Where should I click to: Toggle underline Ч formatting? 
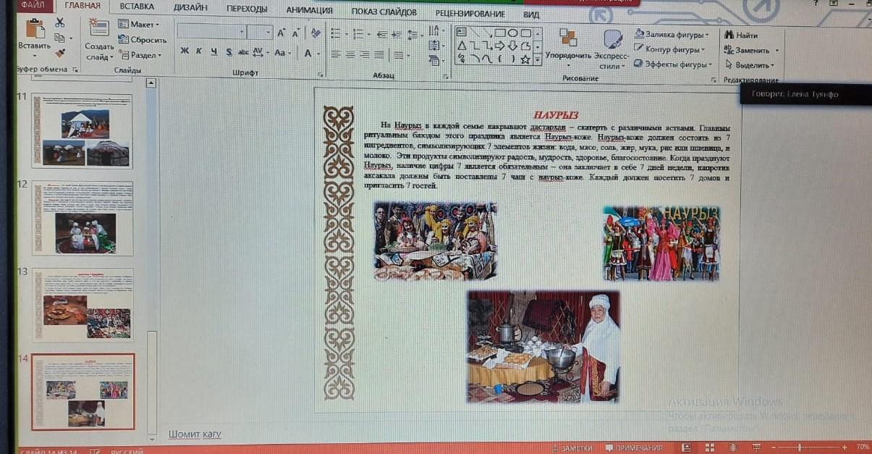(213, 51)
